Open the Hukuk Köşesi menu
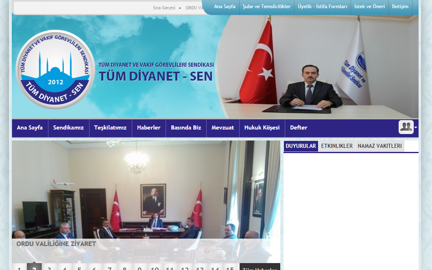 pyautogui.click(x=262, y=127)
